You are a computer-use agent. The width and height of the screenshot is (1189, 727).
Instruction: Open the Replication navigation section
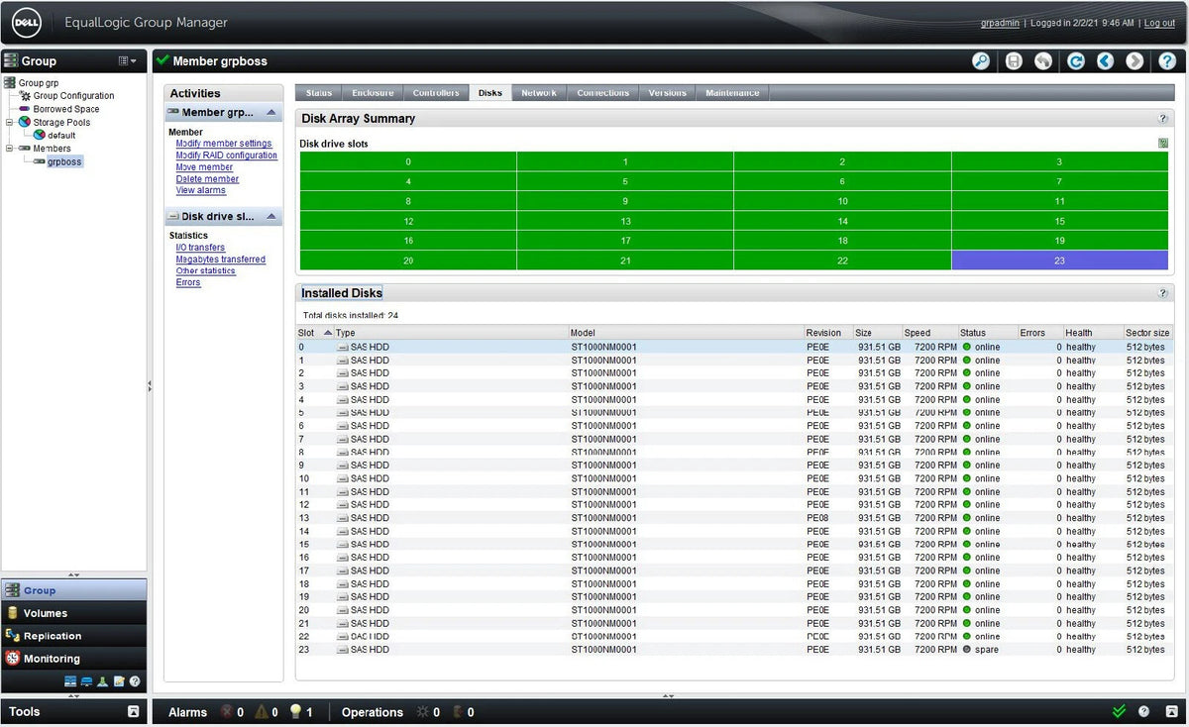click(x=74, y=636)
